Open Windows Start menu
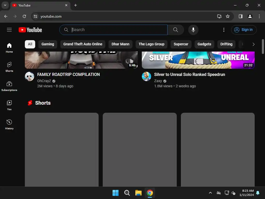 click(x=116, y=193)
